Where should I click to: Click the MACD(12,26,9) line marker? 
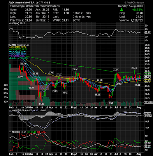[10, 110]
